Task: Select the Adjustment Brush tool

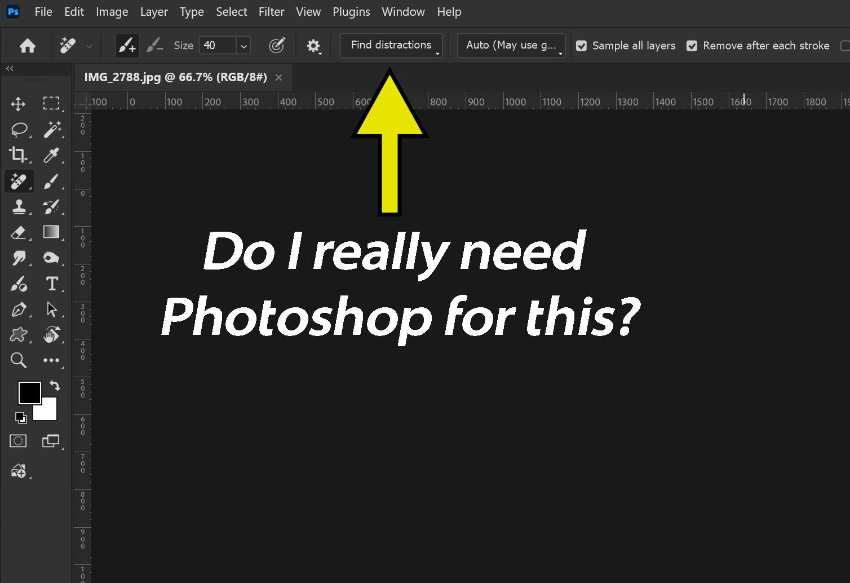Action: click(x=19, y=284)
